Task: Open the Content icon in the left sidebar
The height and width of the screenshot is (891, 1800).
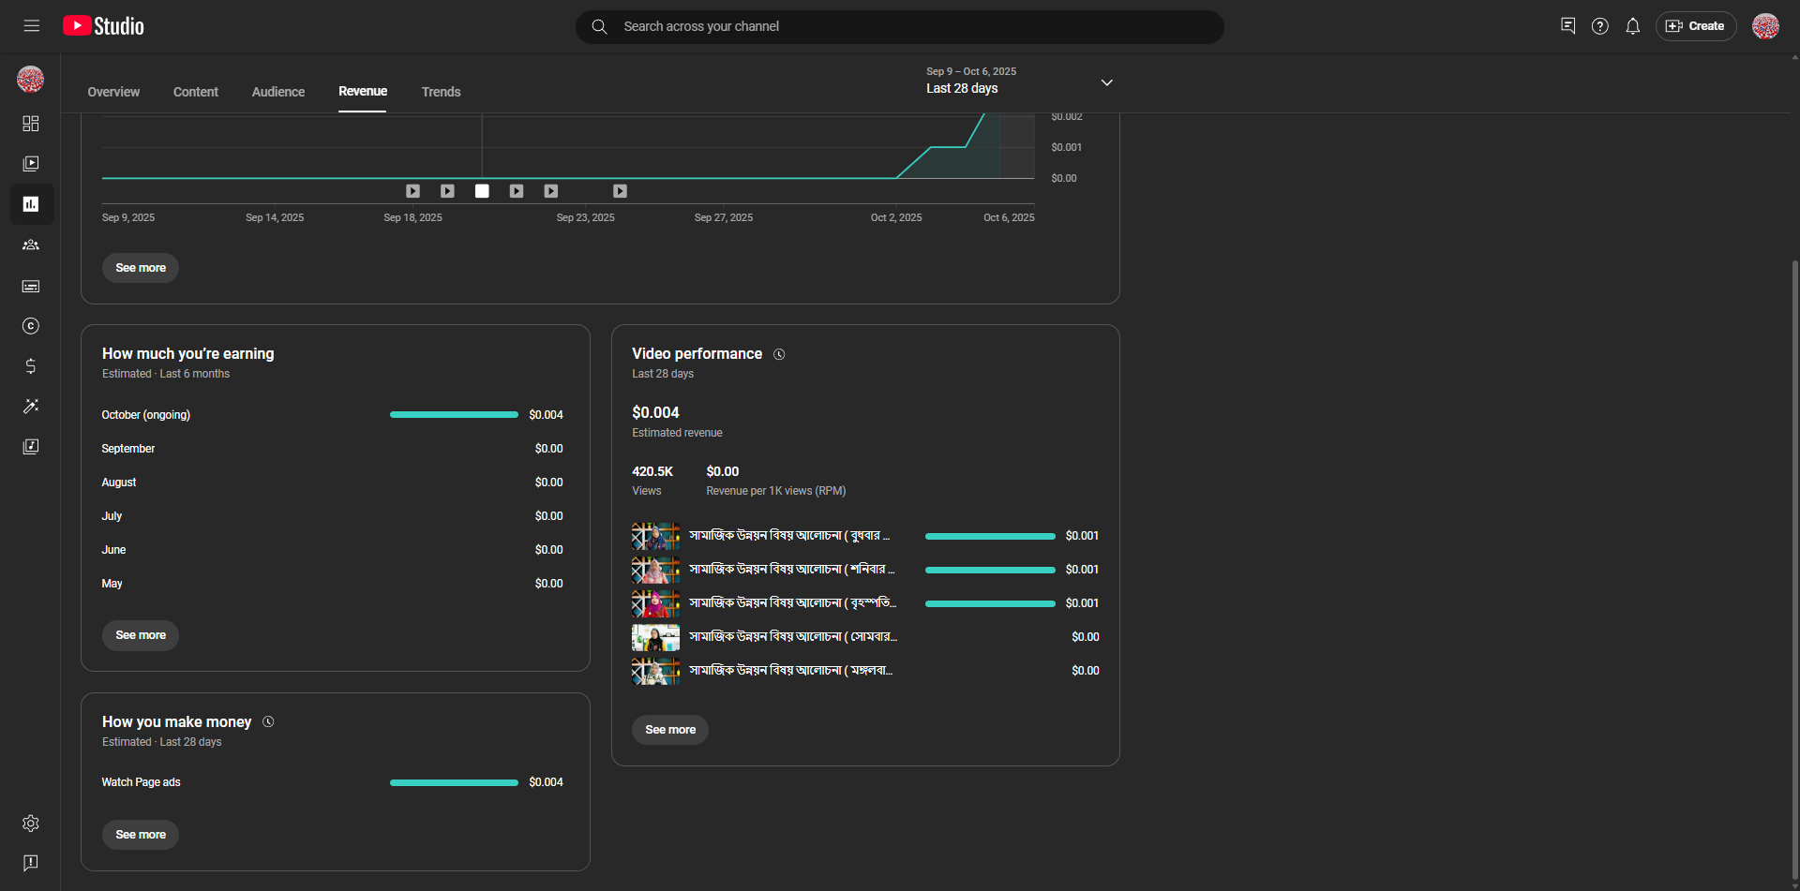Action: tap(31, 164)
